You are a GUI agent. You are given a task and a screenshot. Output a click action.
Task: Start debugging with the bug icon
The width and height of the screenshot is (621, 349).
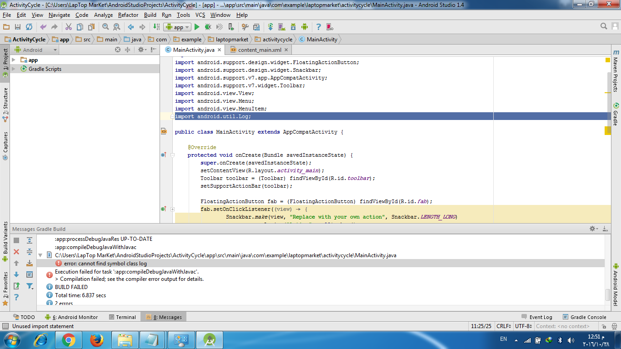(x=208, y=27)
